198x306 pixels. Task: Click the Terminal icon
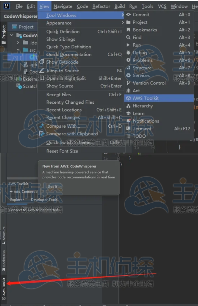128,128
